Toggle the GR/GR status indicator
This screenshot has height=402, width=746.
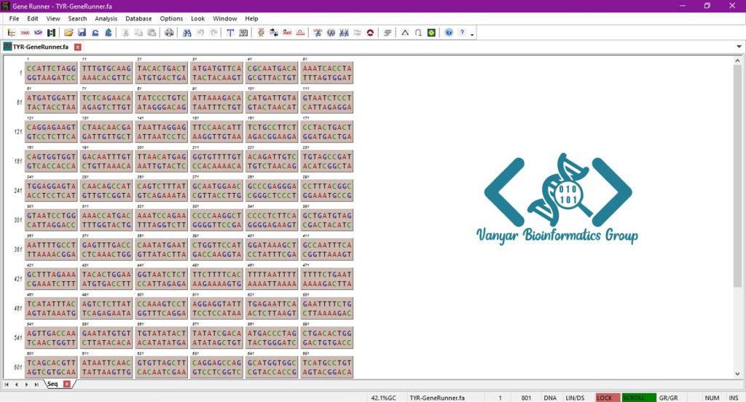[669, 398]
